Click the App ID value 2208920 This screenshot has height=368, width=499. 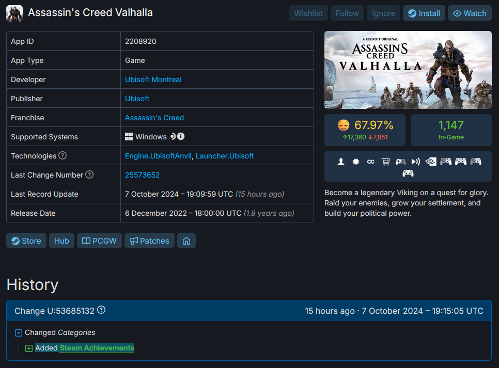[x=141, y=41]
